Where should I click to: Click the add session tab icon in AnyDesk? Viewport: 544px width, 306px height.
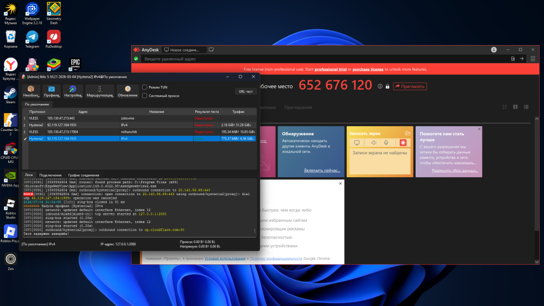(211, 50)
